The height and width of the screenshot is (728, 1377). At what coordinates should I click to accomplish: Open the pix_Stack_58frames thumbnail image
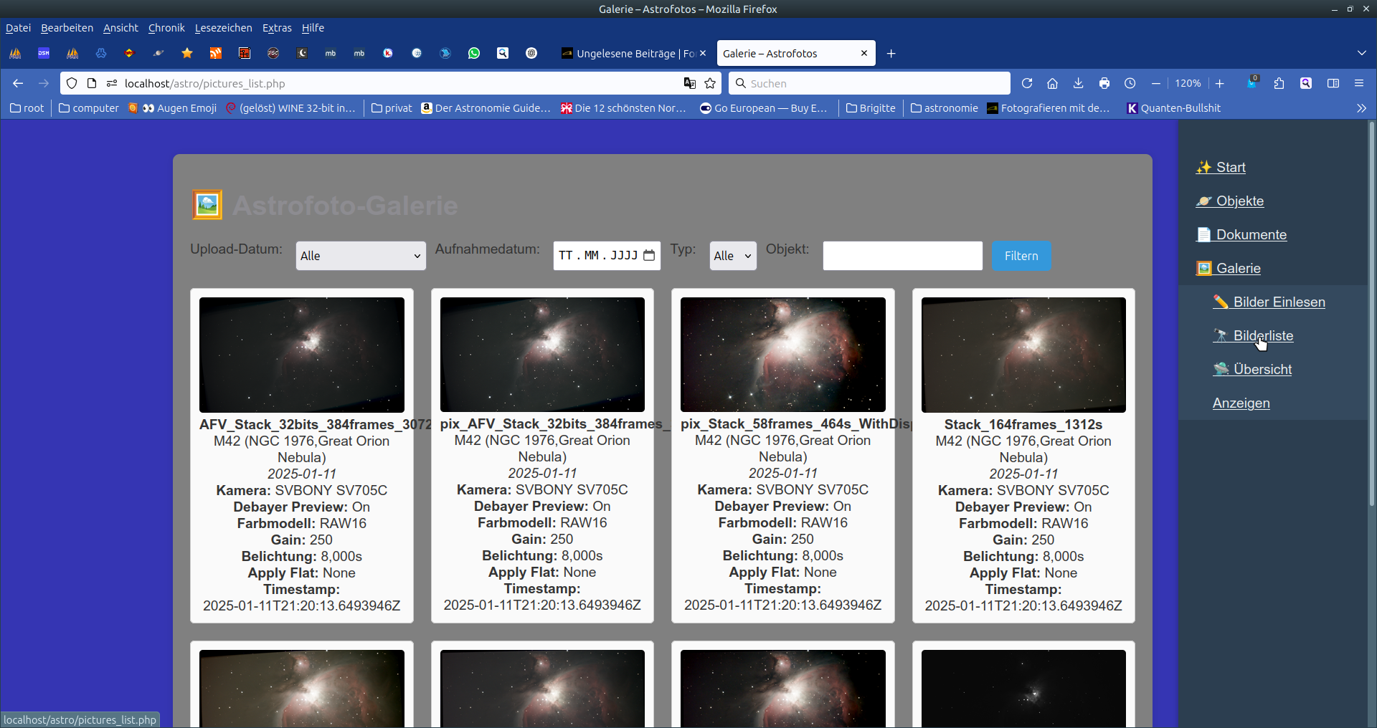[x=782, y=354]
